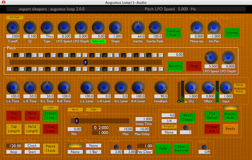Open Prefs
Image resolution: width=252 pixels, height=160 pixels.
pos(230,129)
